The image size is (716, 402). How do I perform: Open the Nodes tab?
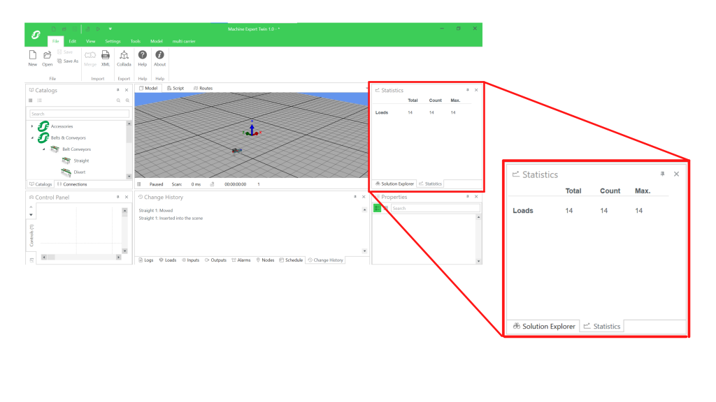click(265, 260)
